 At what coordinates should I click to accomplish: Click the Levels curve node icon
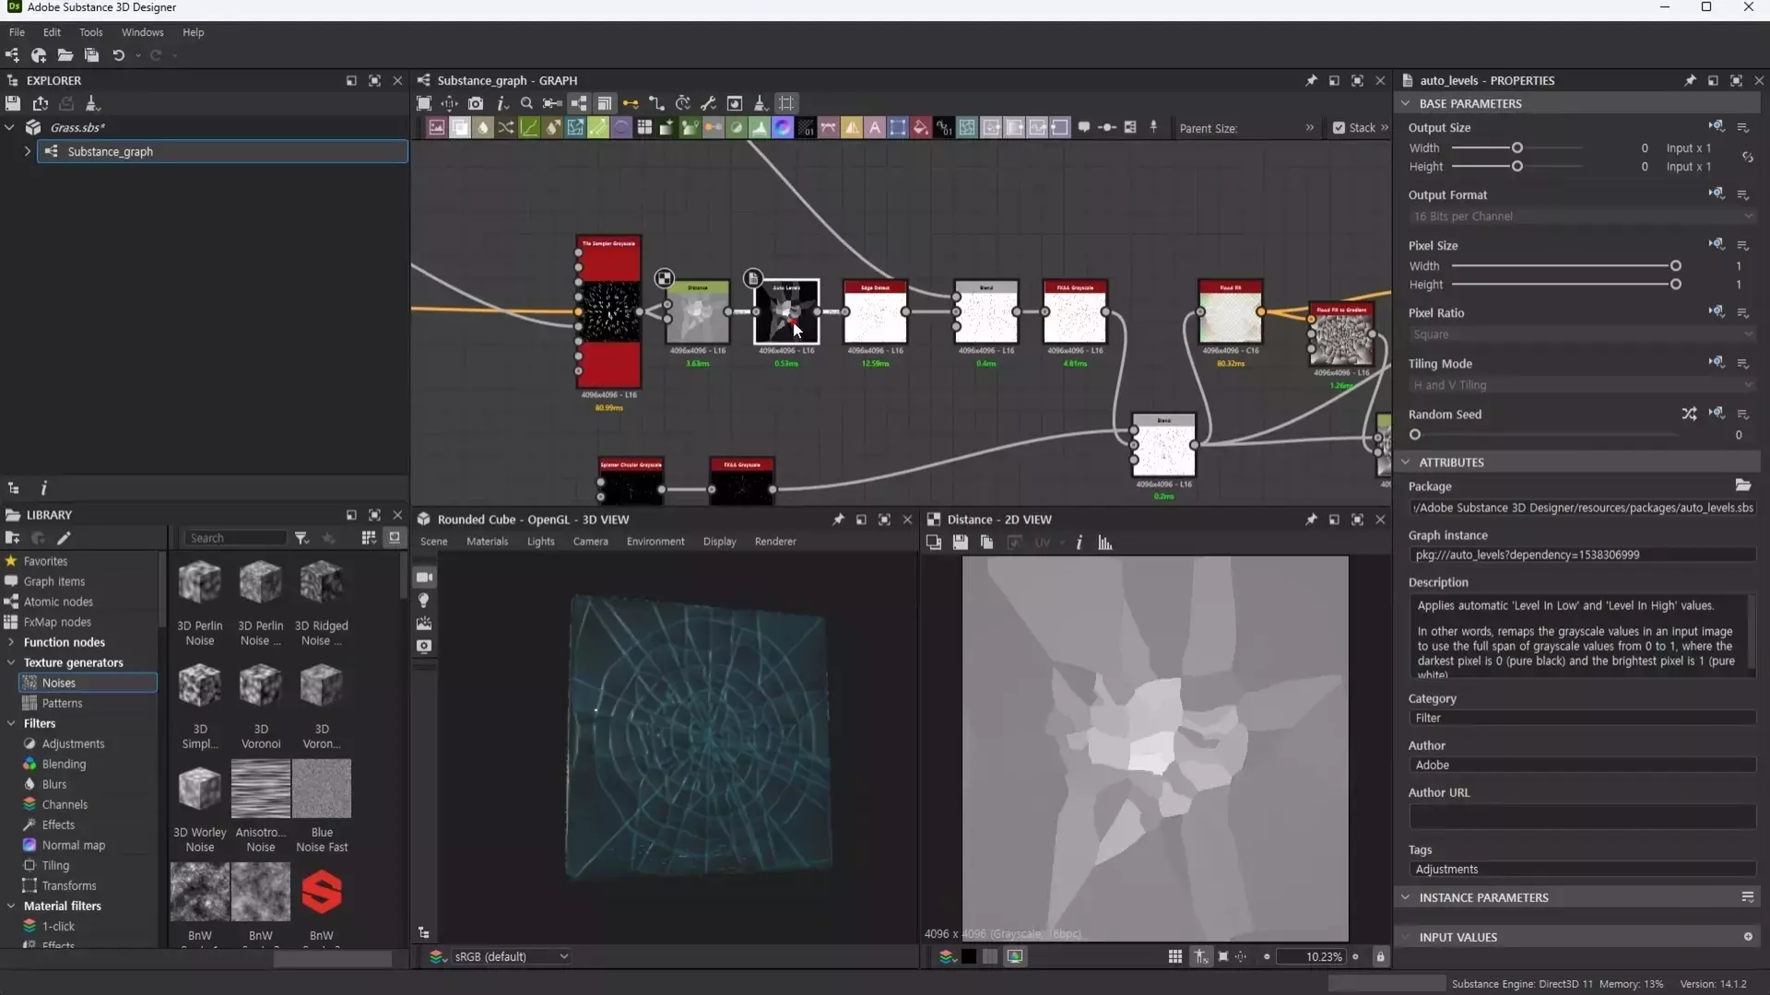(x=529, y=128)
